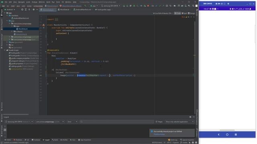Screen dimensions: 257x144
Task: Open the File menu
Action: pos(6,2)
